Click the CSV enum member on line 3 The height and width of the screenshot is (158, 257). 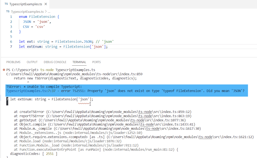26,27
